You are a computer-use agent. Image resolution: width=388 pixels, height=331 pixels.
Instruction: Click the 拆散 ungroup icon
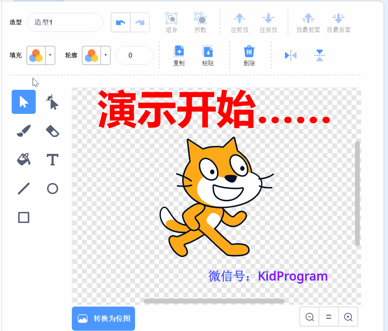click(x=200, y=23)
